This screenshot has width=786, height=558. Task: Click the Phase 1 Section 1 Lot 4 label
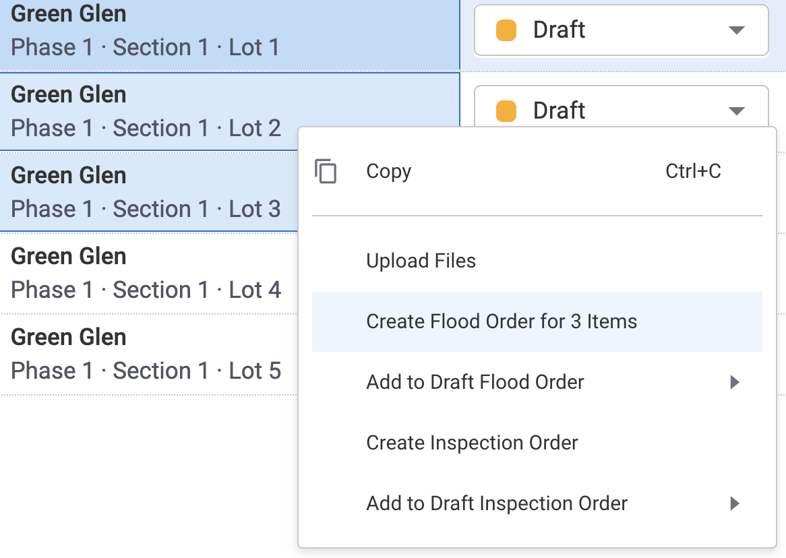point(146,290)
